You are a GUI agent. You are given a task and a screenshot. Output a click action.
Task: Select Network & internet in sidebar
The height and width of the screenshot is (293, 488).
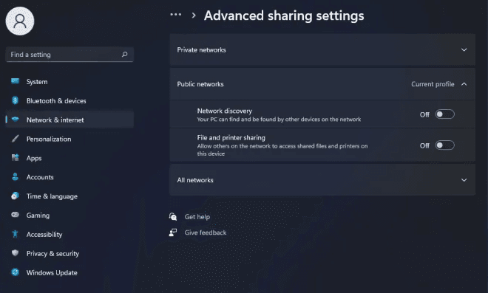point(70,120)
